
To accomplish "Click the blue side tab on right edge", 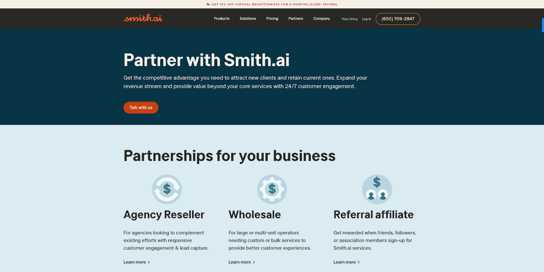I will point(543,25).
